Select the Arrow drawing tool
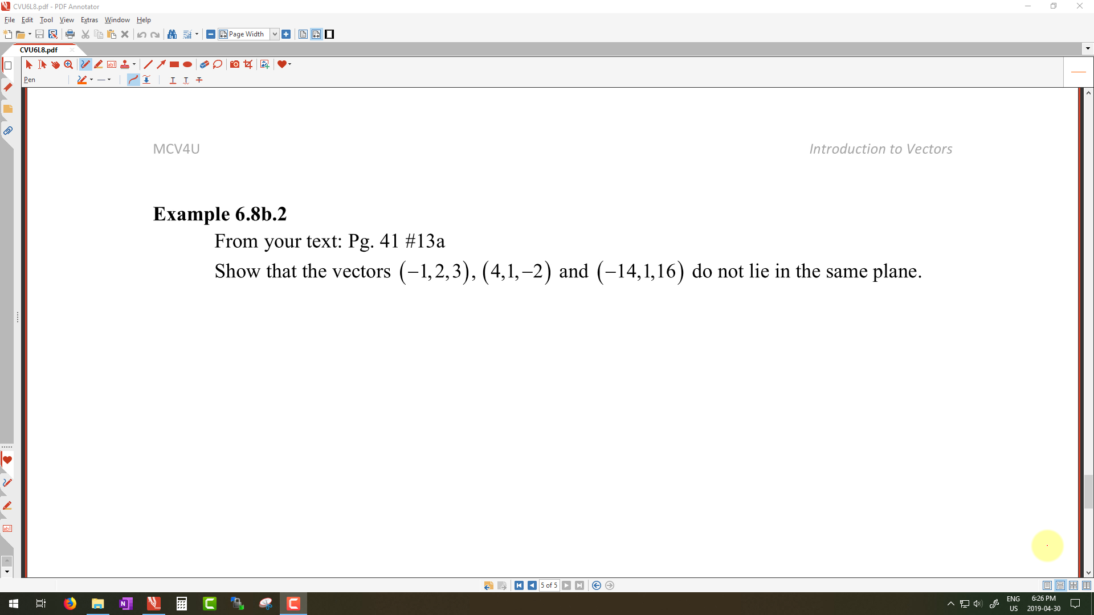Screen dimensions: 1094x615 click(x=161, y=64)
